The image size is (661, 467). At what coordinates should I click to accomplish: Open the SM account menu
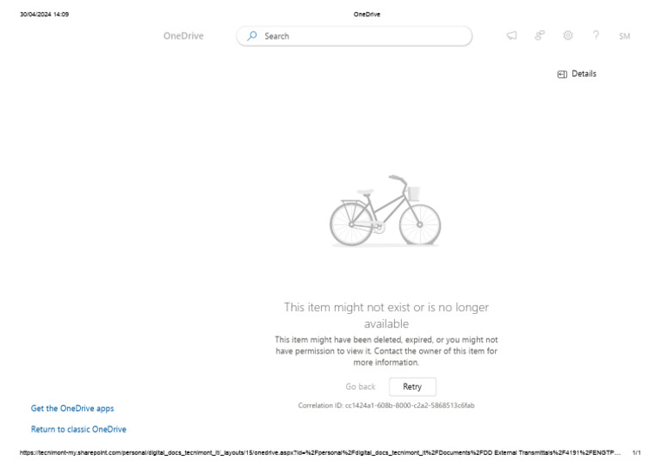pos(624,36)
